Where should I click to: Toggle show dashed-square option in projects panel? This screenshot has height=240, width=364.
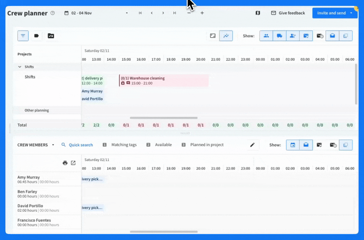(346, 36)
